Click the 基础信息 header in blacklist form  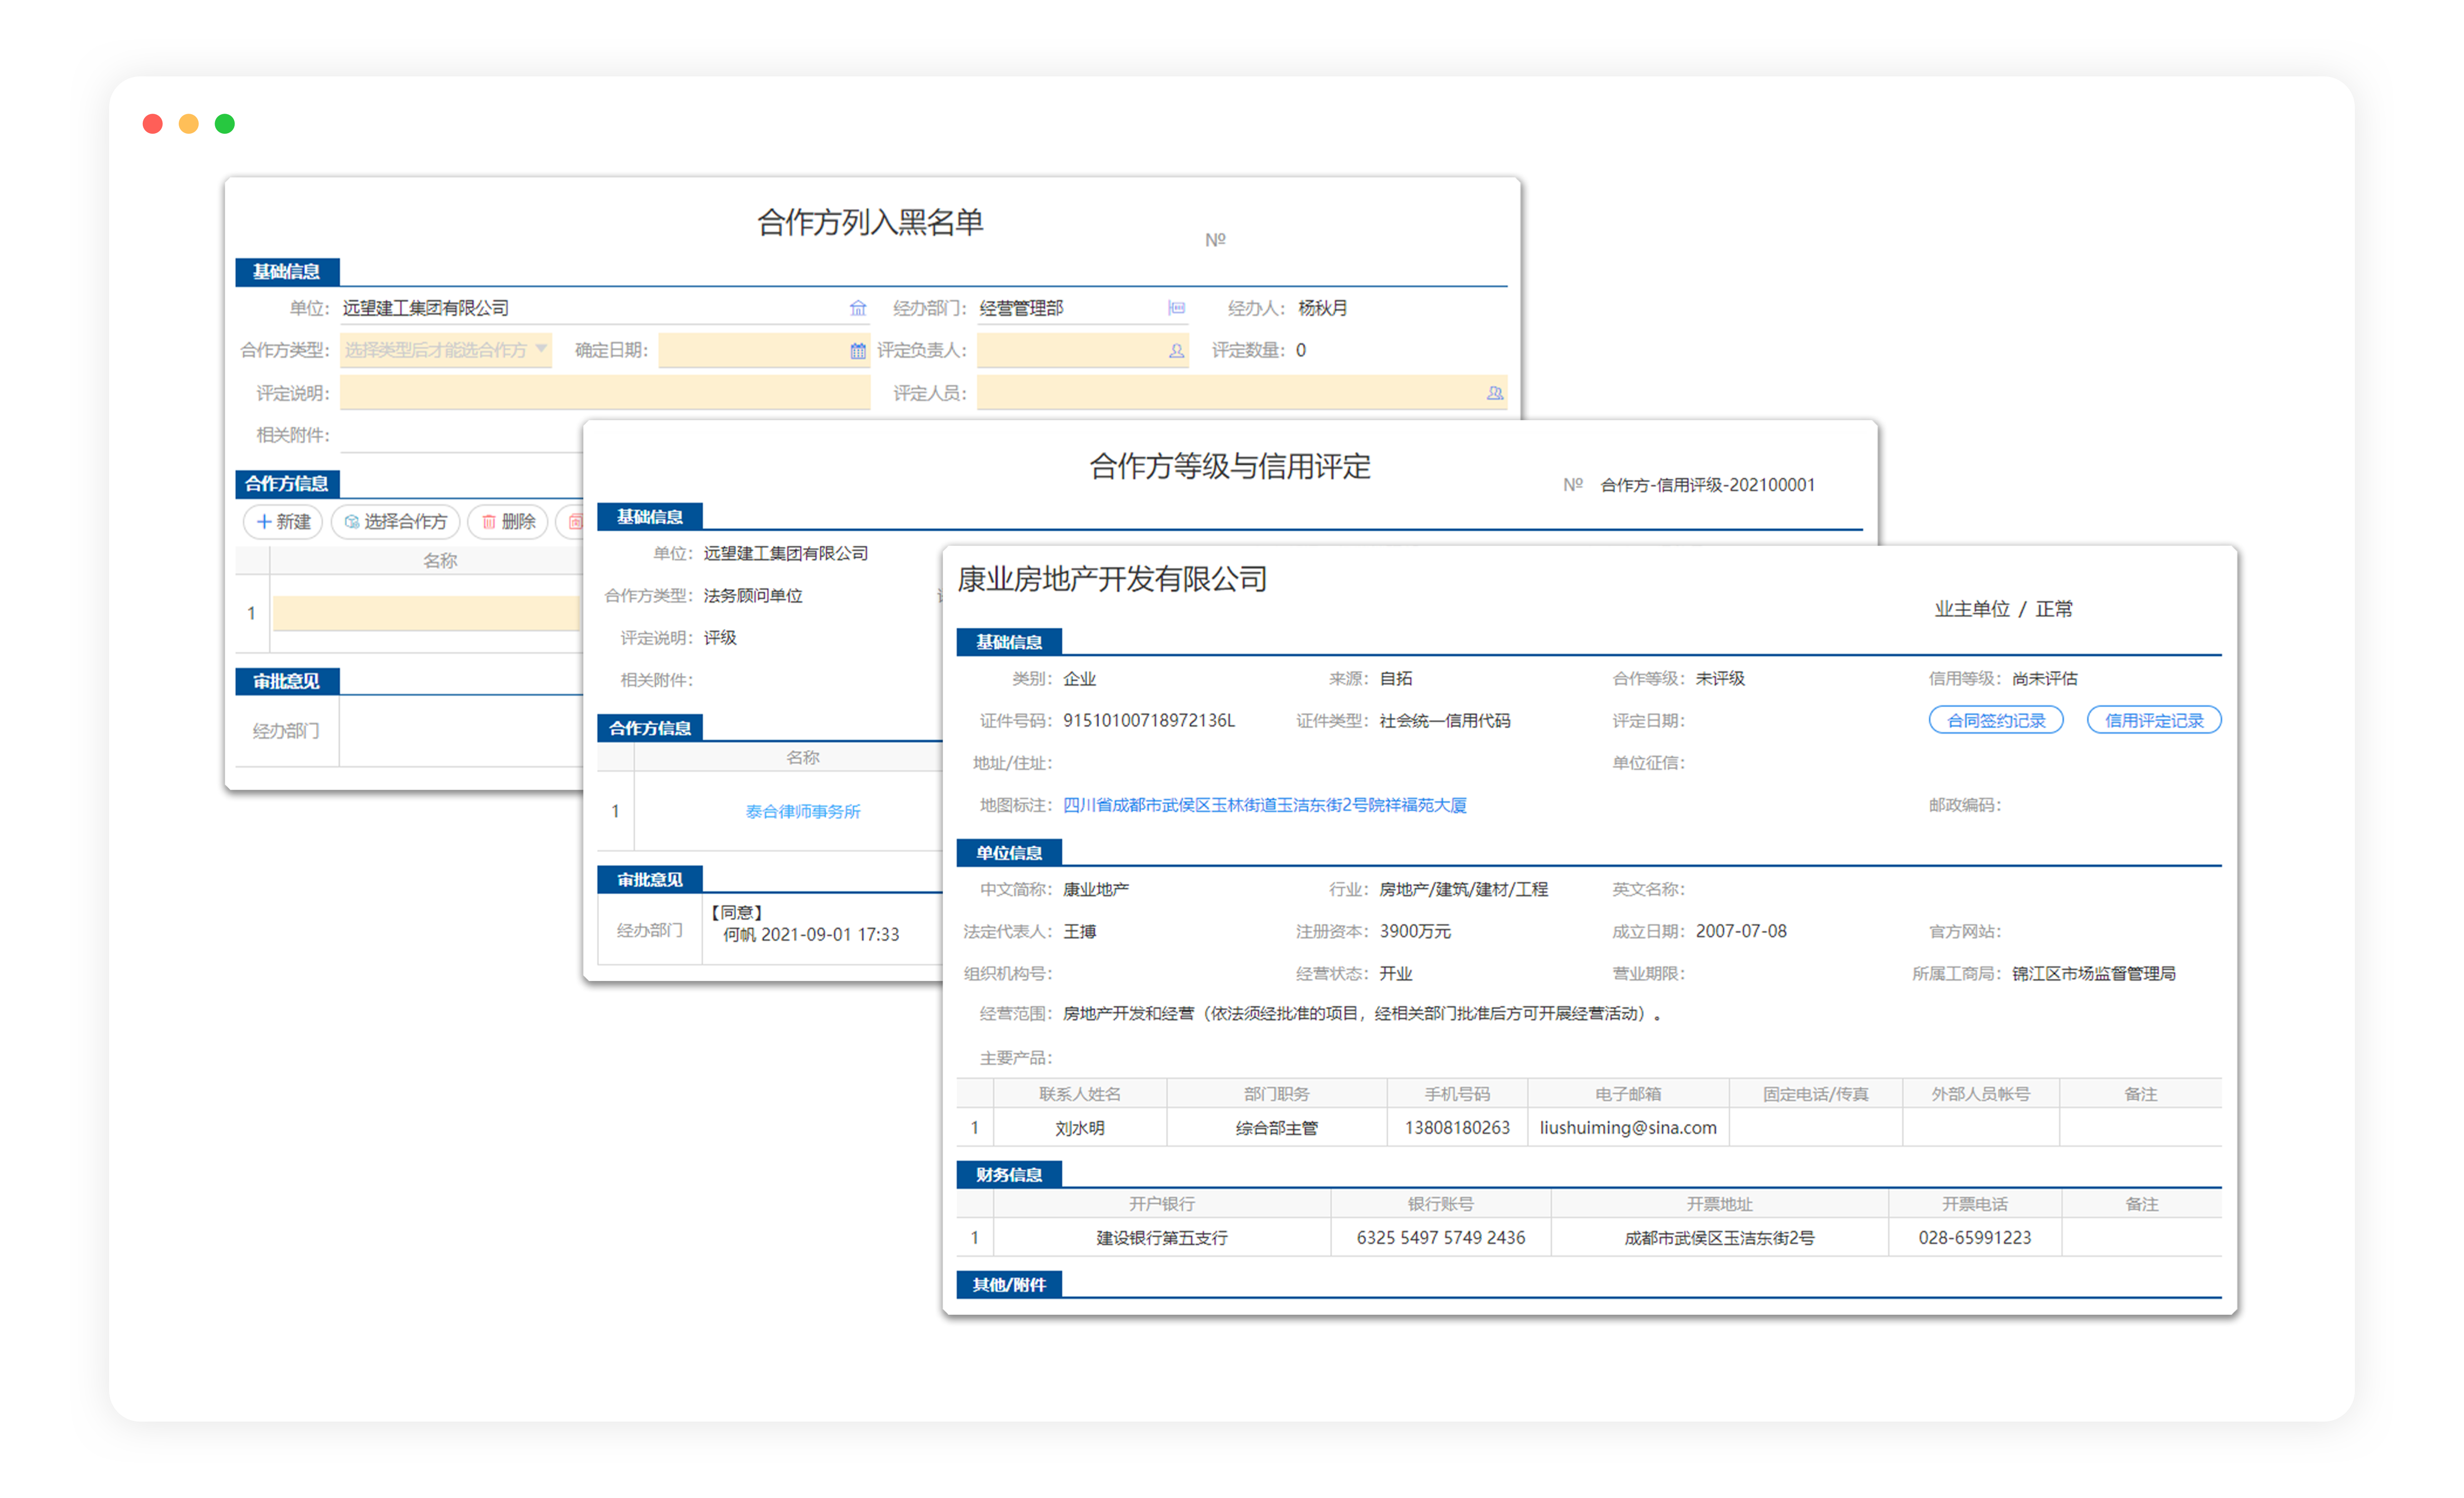point(287,271)
